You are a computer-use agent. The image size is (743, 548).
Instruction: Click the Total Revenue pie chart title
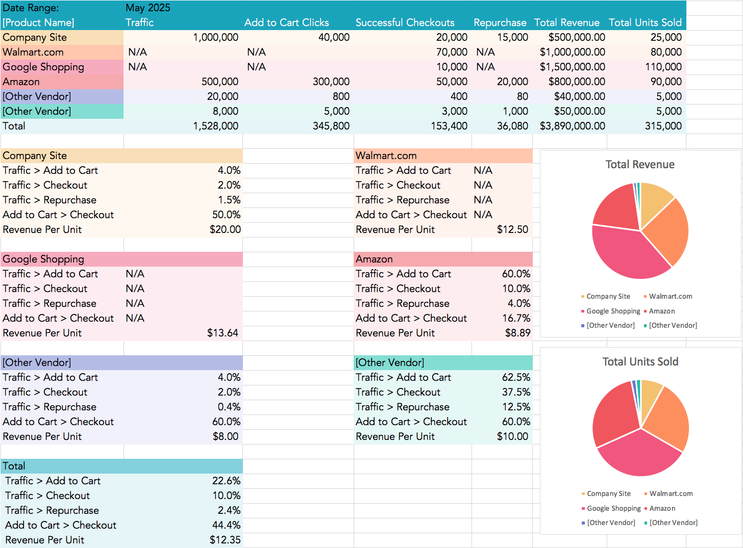coord(640,164)
